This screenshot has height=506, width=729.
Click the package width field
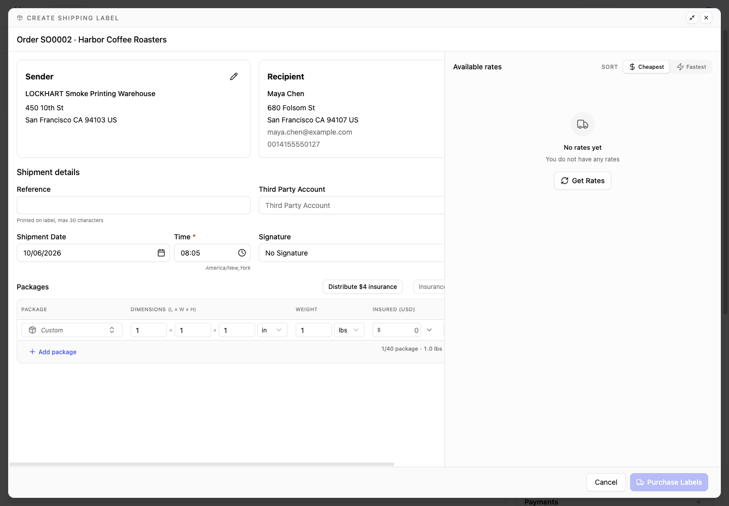coord(193,330)
